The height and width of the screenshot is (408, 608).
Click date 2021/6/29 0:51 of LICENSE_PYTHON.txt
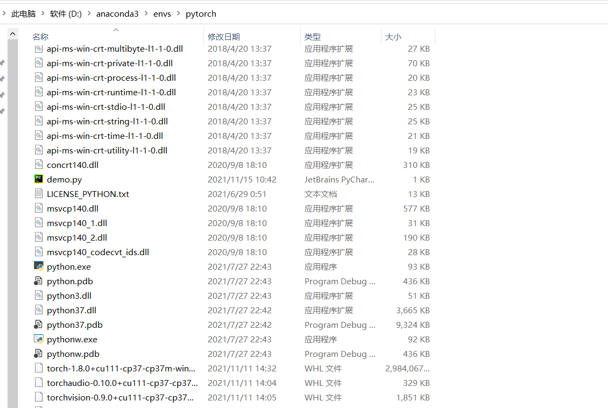pos(237,194)
